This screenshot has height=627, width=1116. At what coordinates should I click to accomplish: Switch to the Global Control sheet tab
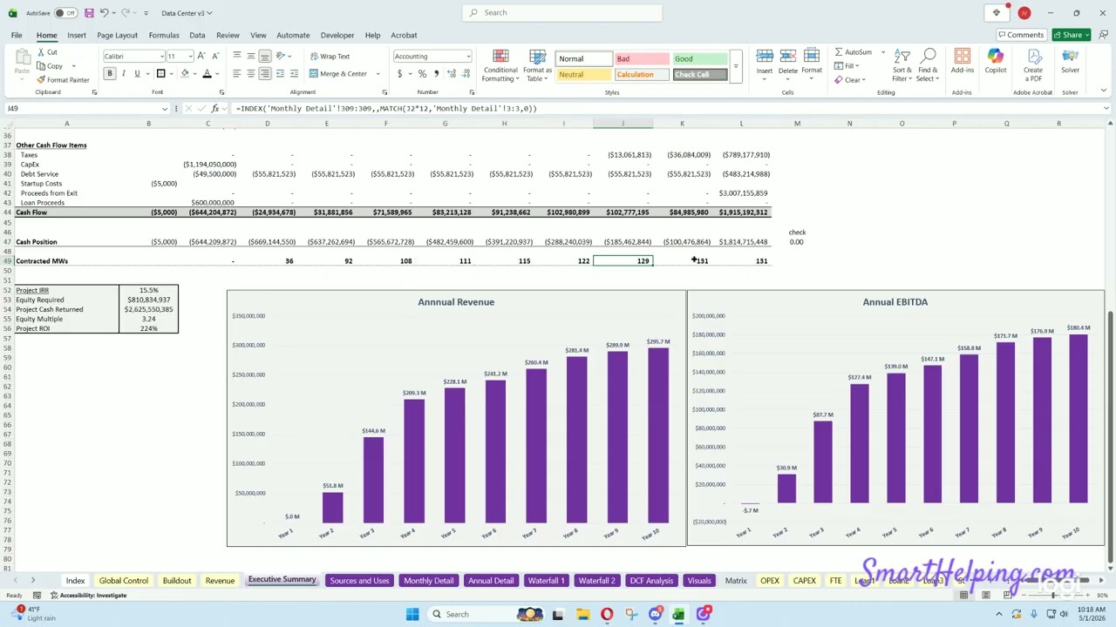[123, 580]
